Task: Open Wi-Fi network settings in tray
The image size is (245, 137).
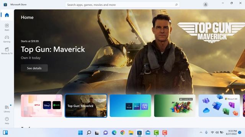Action: [x=212, y=132]
